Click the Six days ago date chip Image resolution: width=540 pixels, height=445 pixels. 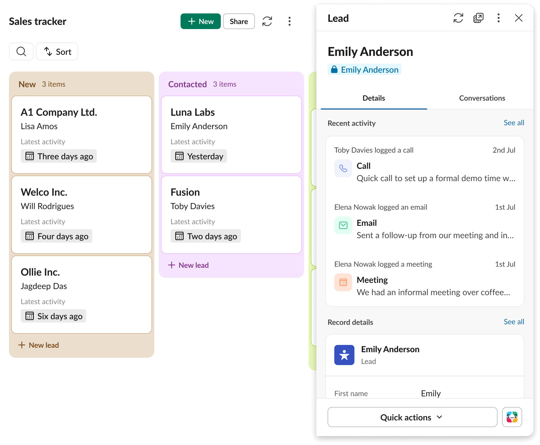(x=53, y=316)
